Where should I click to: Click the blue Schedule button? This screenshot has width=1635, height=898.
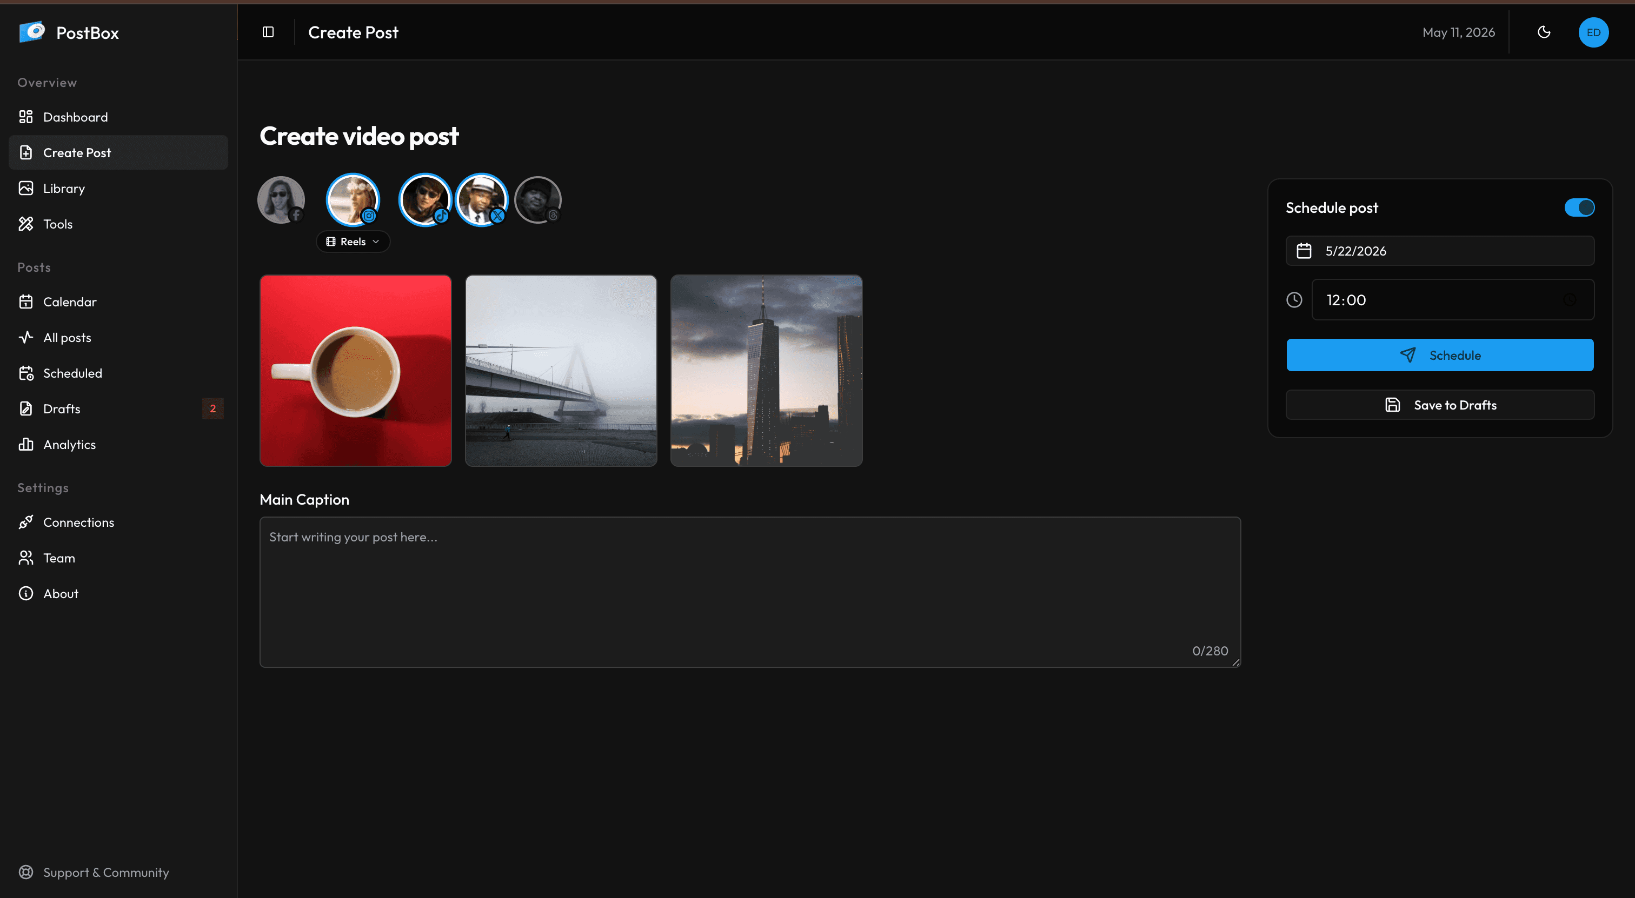click(1439, 354)
